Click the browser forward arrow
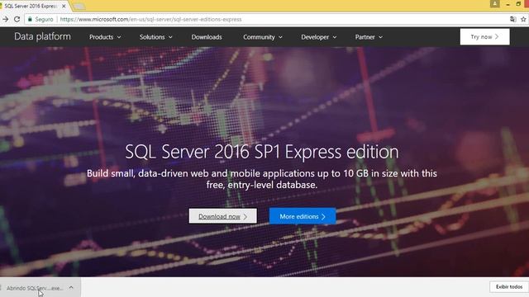The image size is (529, 297). tap(6, 19)
